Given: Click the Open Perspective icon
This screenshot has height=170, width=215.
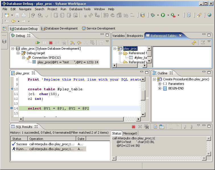Looking at the screenshot, I should point(5,28).
